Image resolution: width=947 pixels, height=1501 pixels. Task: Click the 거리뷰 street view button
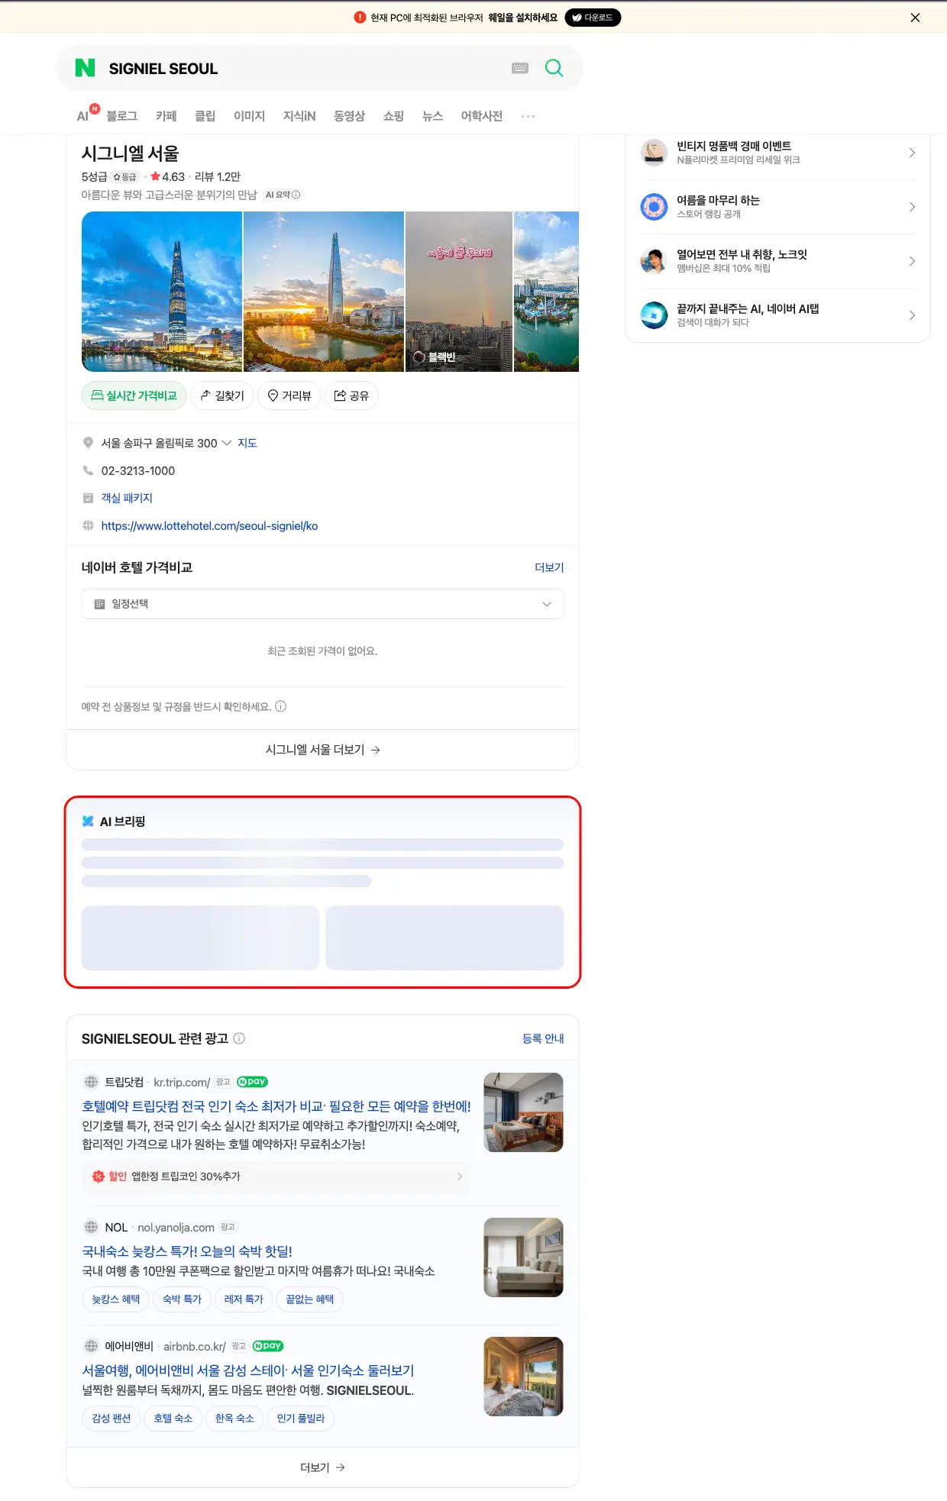pos(289,395)
